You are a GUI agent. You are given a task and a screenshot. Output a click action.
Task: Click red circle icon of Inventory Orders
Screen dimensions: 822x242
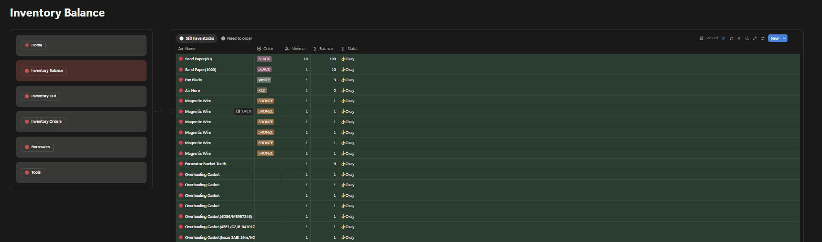27,121
